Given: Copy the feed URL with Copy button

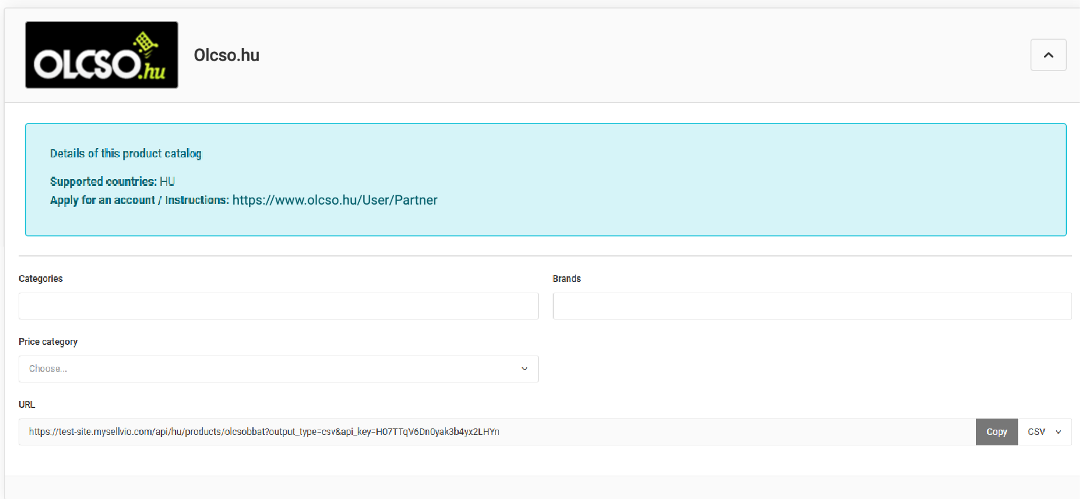Looking at the screenshot, I should (996, 432).
